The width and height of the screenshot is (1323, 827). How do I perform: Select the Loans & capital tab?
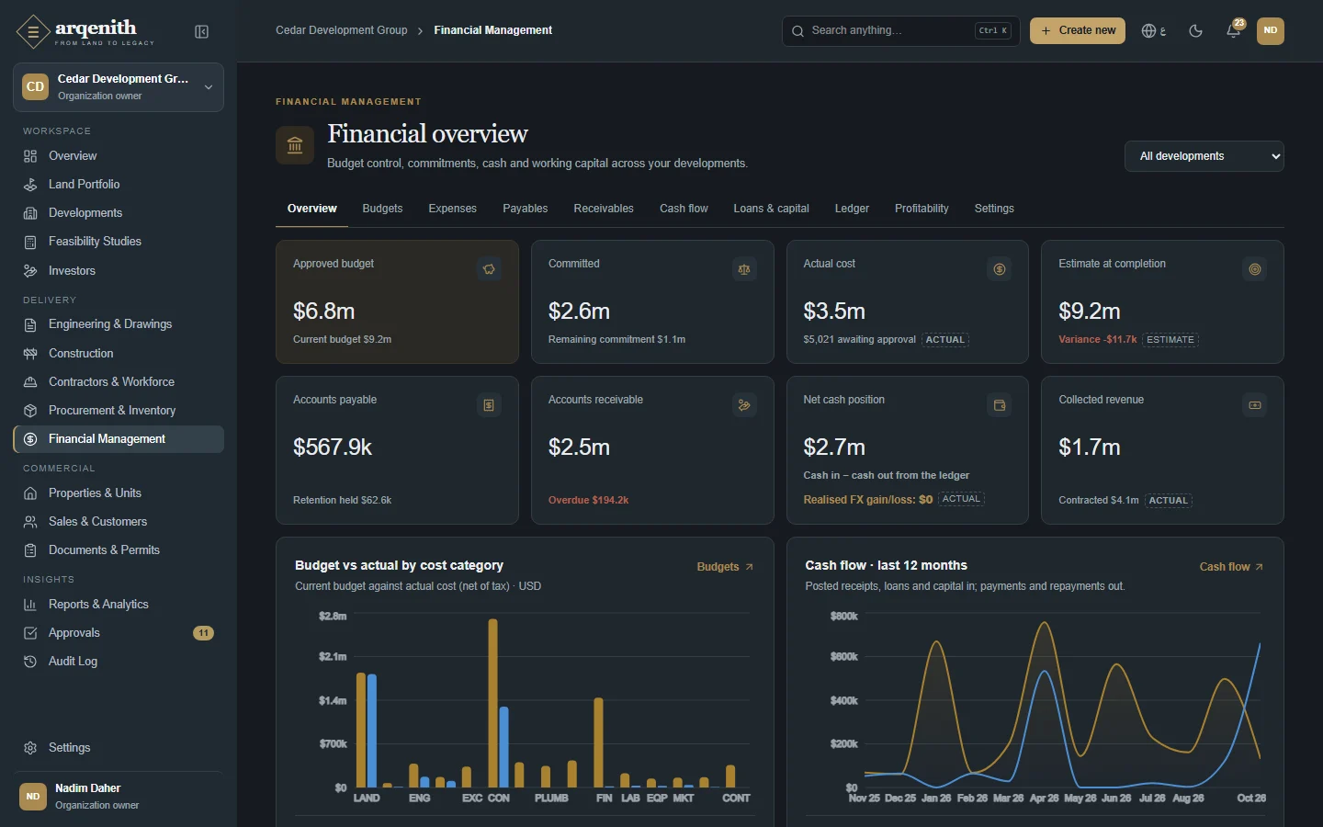click(x=771, y=209)
